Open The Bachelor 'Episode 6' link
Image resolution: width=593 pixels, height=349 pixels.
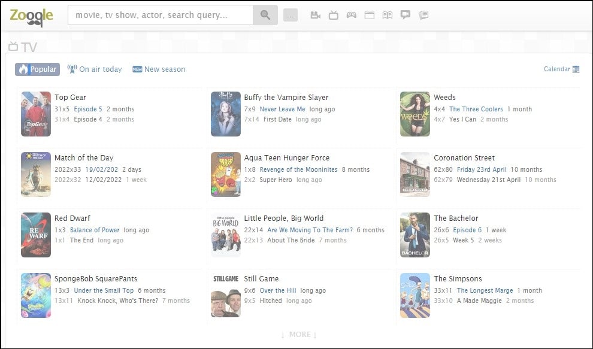click(467, 230)
